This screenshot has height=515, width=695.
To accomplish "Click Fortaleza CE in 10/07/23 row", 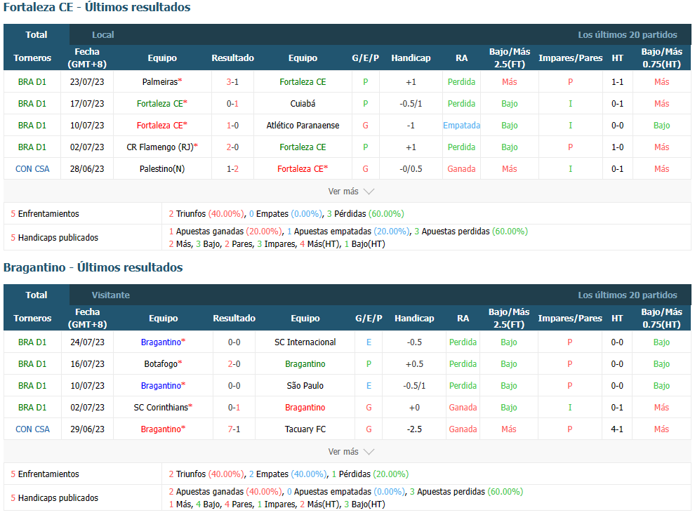I will pos(160,126).
